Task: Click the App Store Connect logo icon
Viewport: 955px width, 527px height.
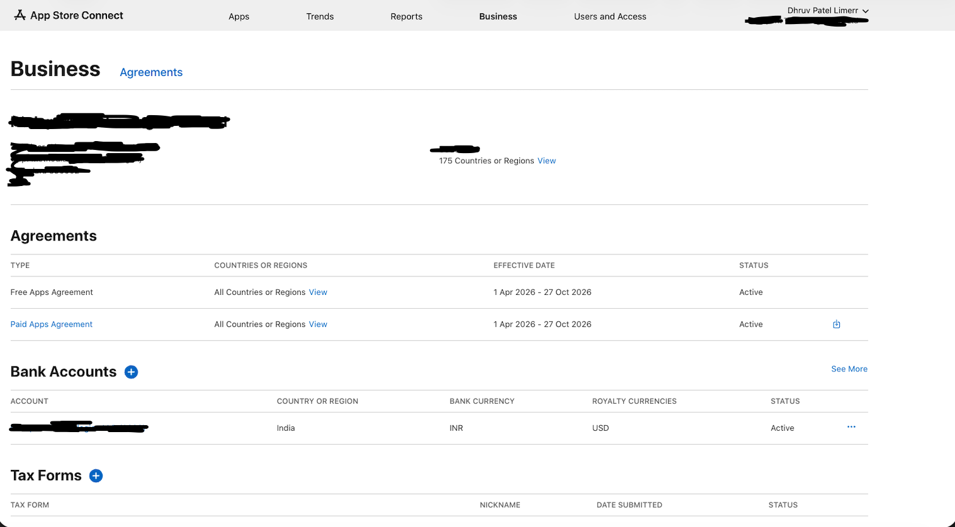Action: pyautogui.click(x=20, y=15)
